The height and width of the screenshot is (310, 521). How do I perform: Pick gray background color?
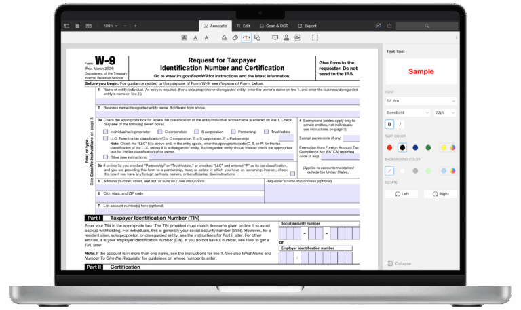coord(415,171)
